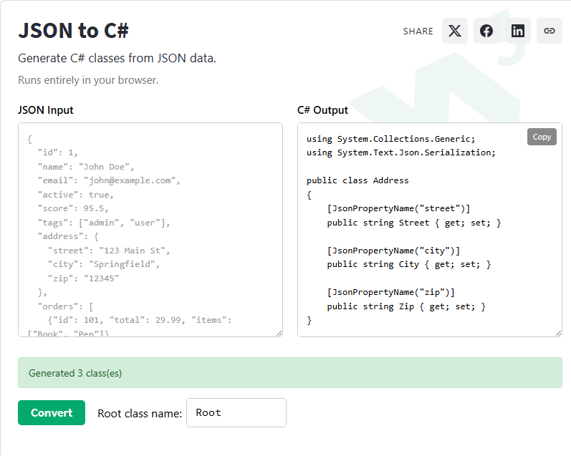Viewport: 571px width, 456px height.
Task: Click inside the JSON Input textarea
Action: click(150, 230)
